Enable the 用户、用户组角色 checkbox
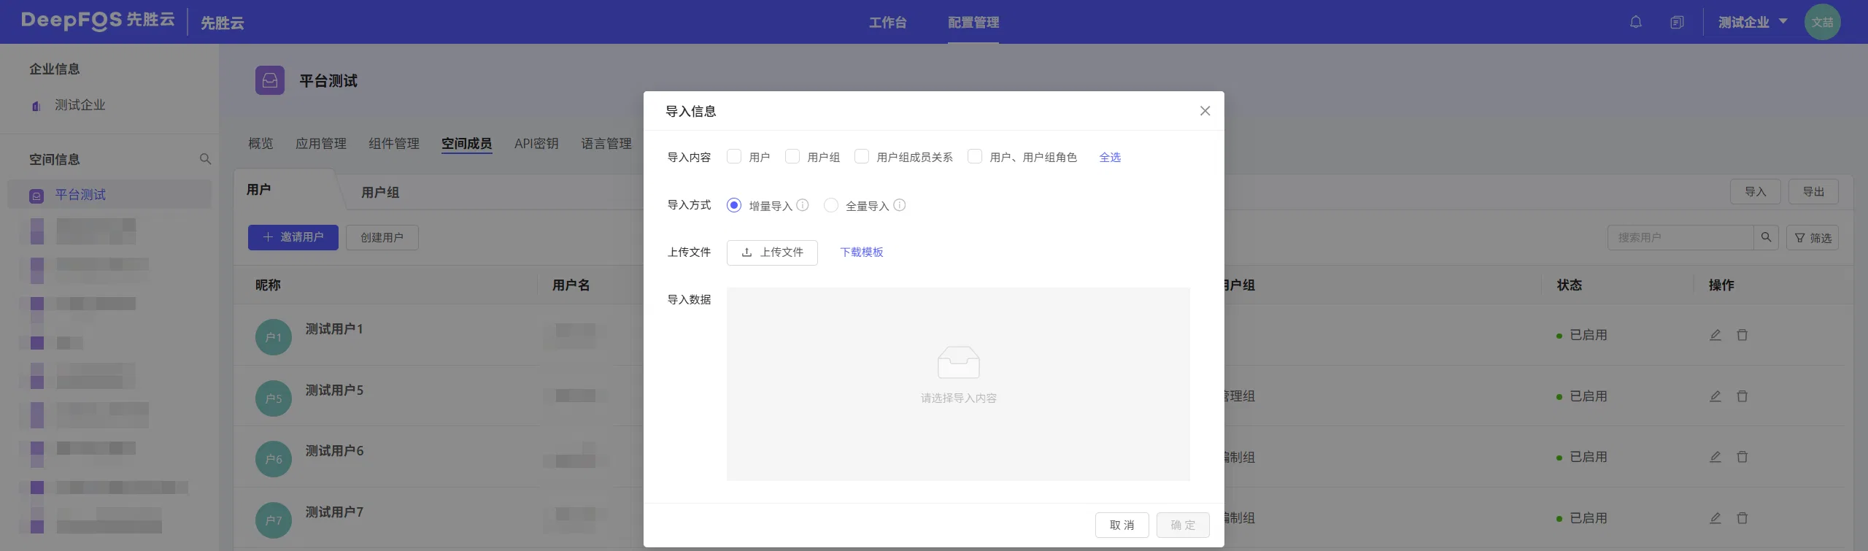The height and width of the screenshot is (551, 1868). (975, 156)
